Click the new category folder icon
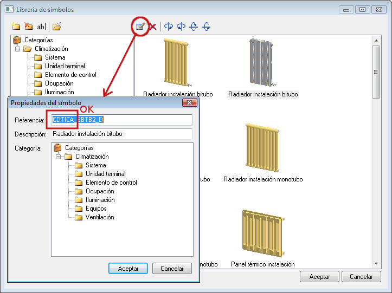 pos(16,26)
